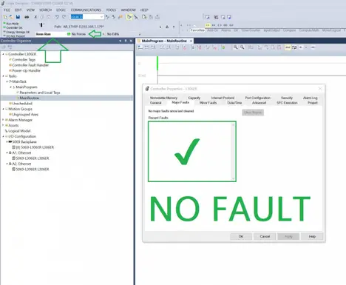This screenshot has height=285, width=346.
Task: Open the FILE menu
Action: [x=7, y=10]
